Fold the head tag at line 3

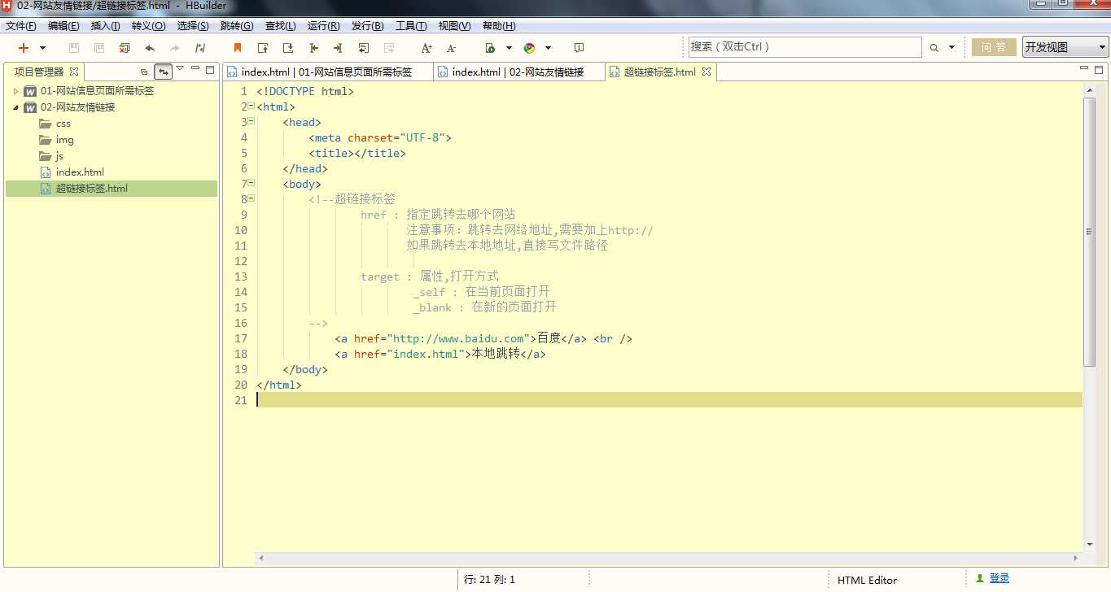click(x=252, y=121)
